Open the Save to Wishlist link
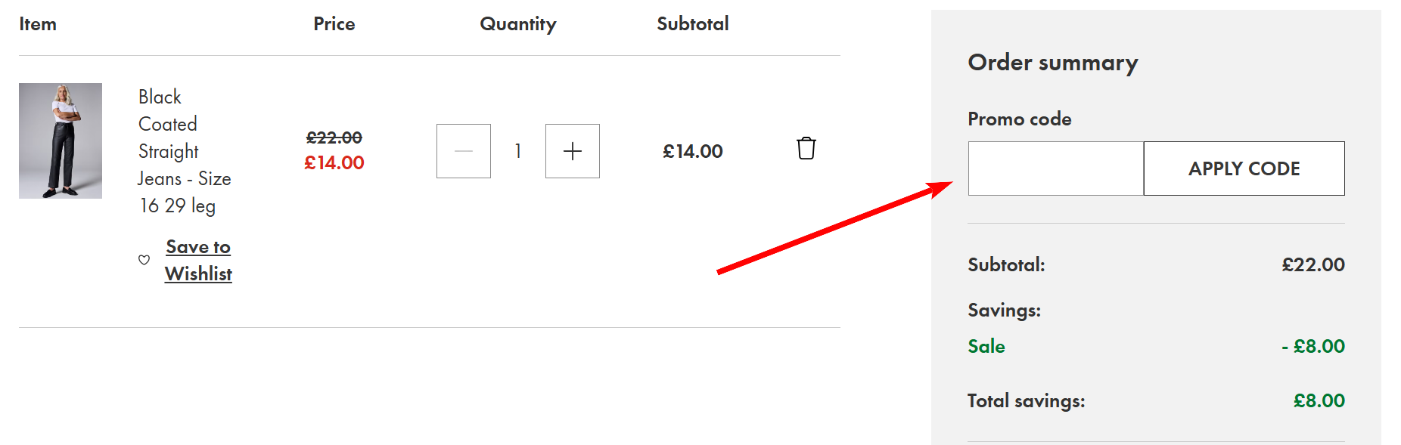The height and width of the screenshot is (445, 1401). (198, 260)
